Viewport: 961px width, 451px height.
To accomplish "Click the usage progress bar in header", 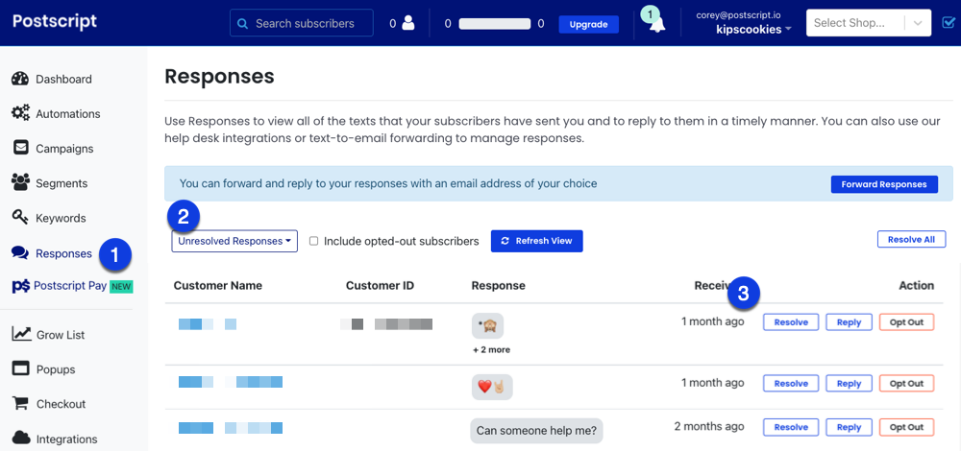I will point(495,24).
